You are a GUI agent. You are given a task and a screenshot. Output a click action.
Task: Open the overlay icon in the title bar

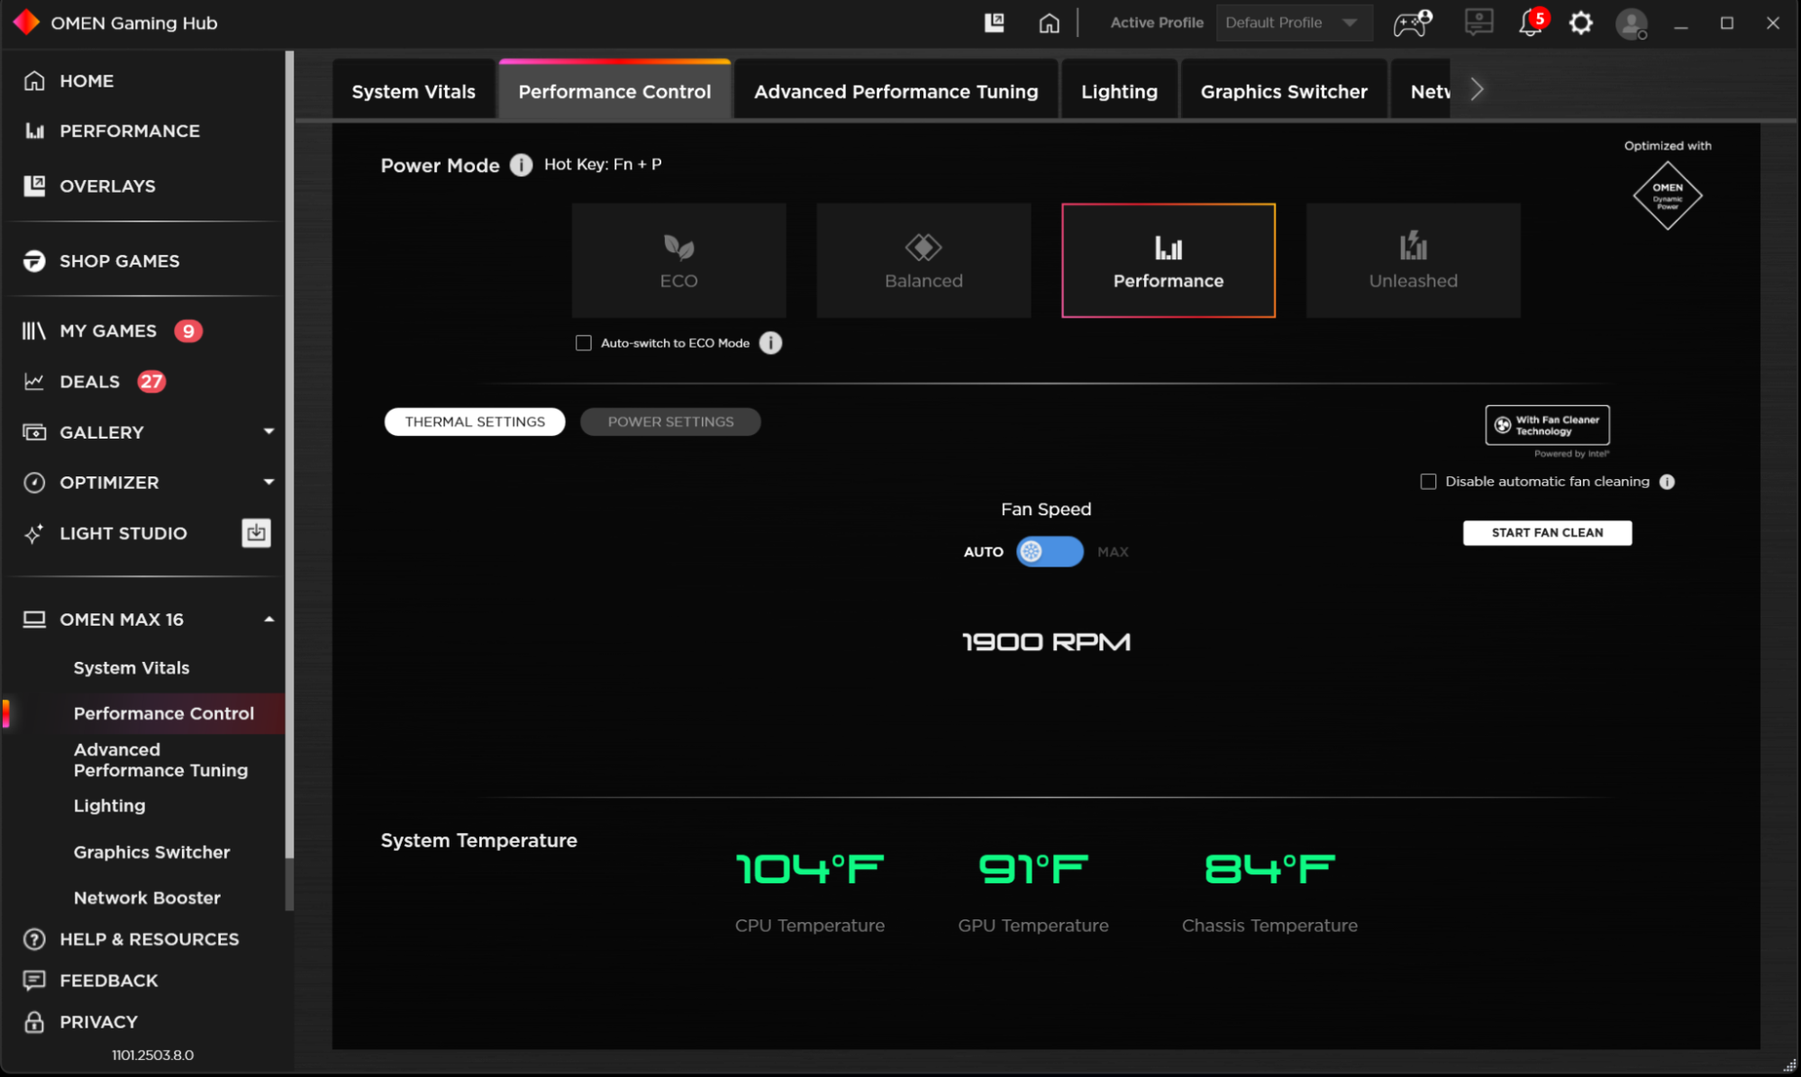pyautogui.click(x=994, y=23)
